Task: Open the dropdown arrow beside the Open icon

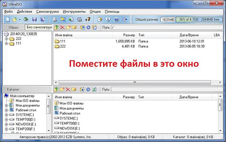Action: pyautogui.click(x=20, y=19)
